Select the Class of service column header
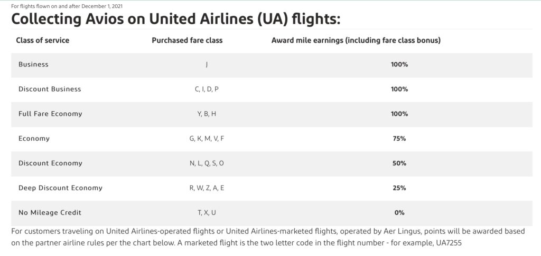 pos(42,40)
